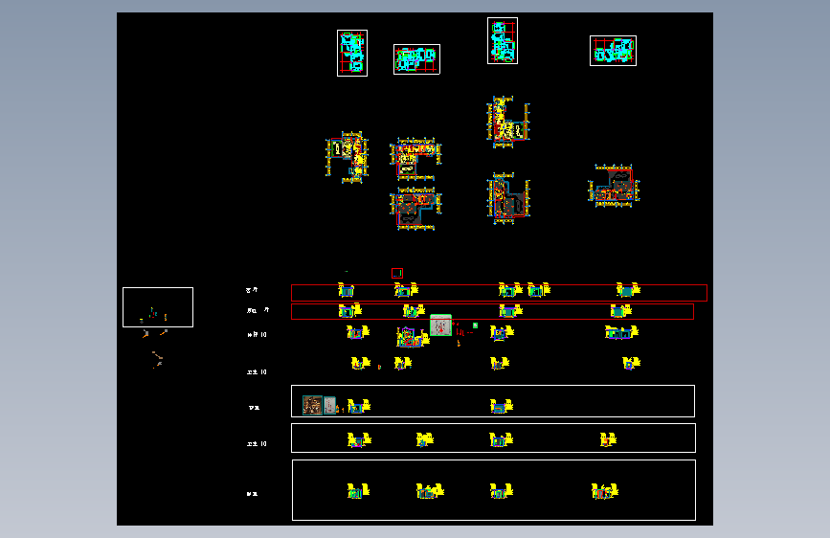Select the white-framed box with scattered small symbols
The height and width of the screenshot is (538, 830).
coord(158,307)
